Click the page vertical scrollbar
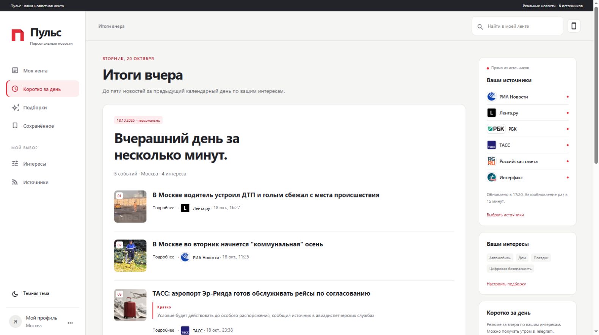This screenshot has width=599, height=335. [x=596, y=85]
